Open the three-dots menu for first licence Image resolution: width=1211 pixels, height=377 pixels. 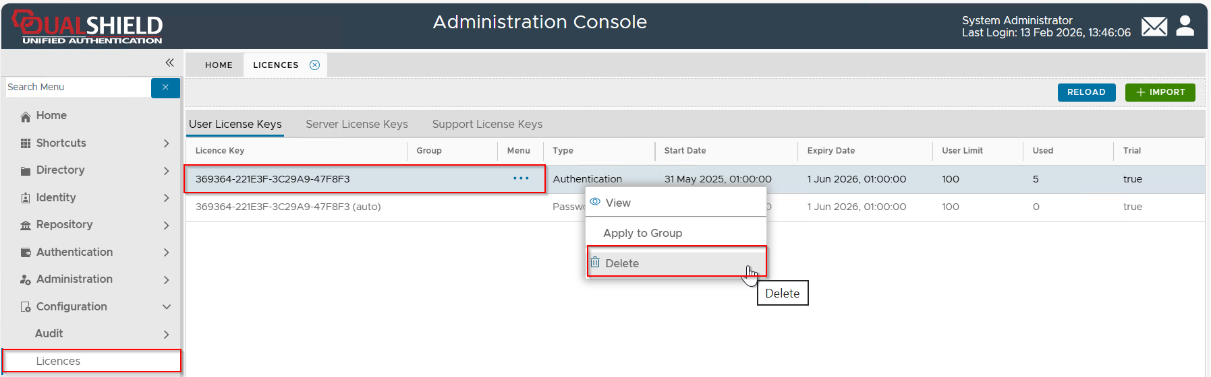520,179
